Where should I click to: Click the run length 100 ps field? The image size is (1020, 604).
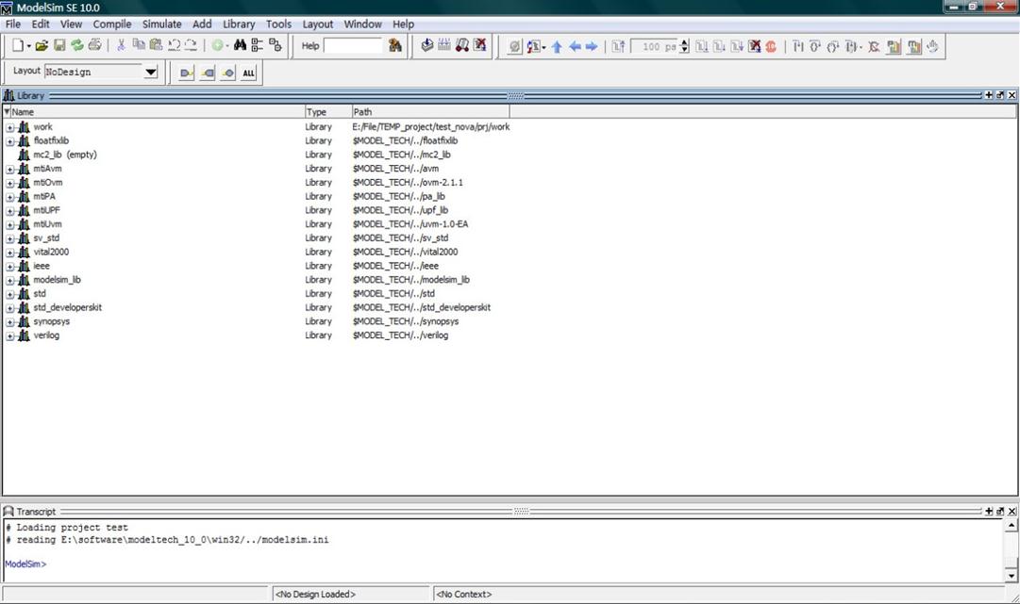coord(655,47)
